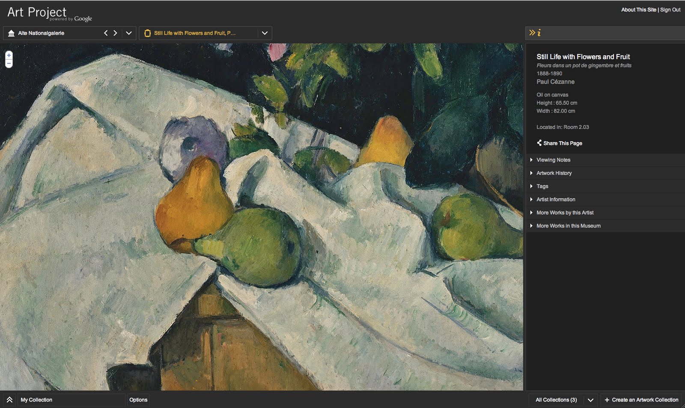Image resolution: width=685 pixels, height=408 pixels.
Task: Expand More Works by this Artist
Action: (605, 213)
